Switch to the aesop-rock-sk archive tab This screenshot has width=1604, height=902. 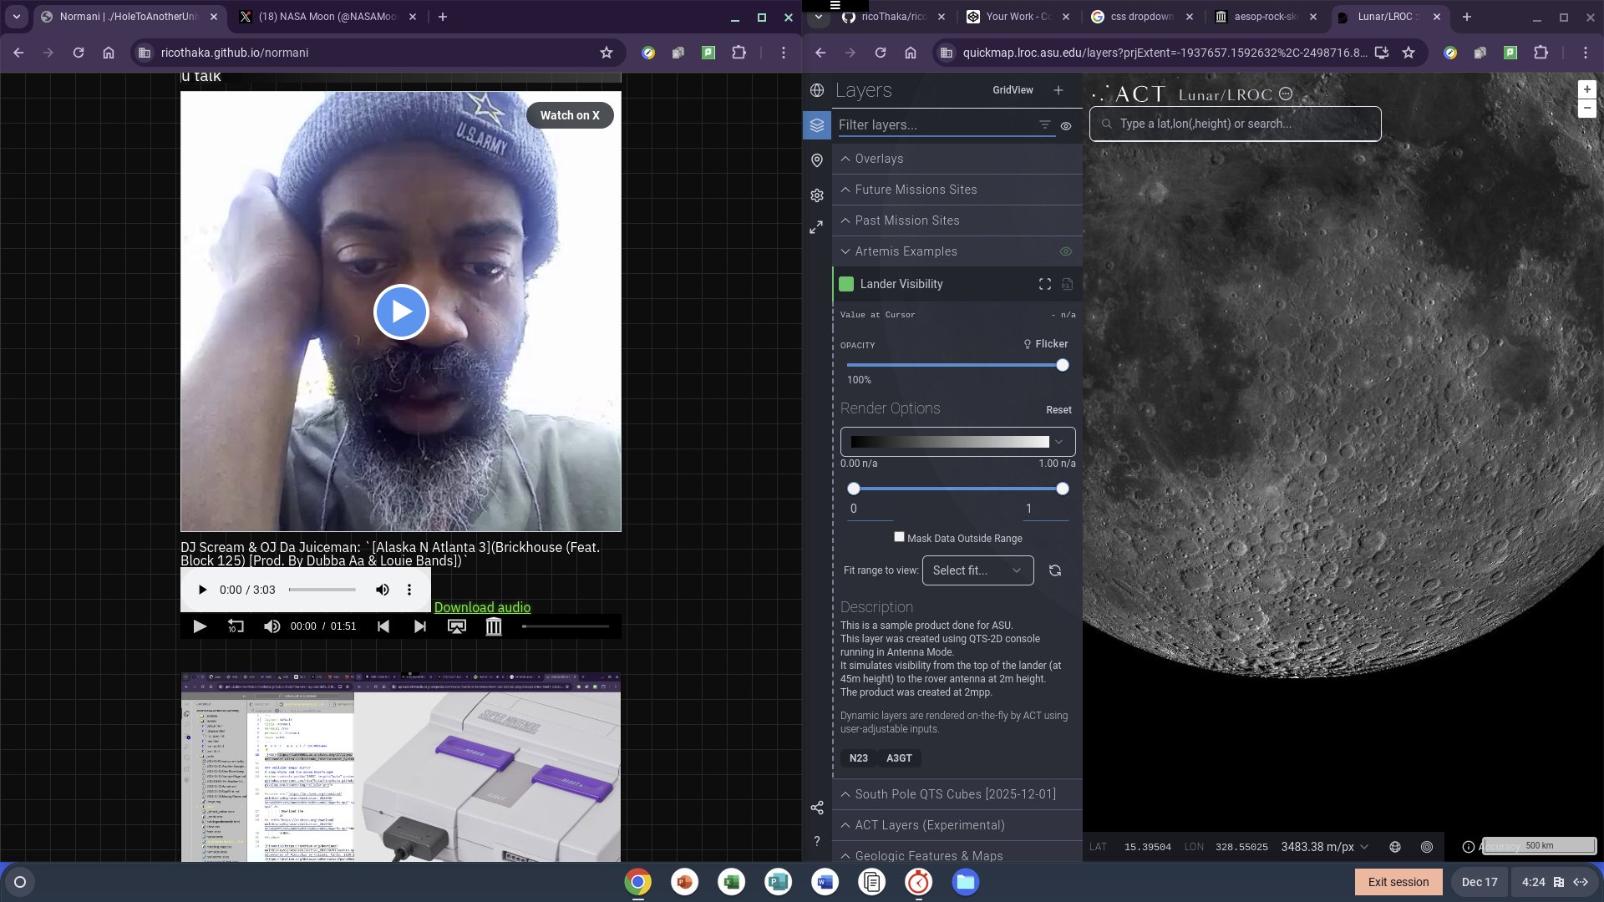pos(1266,17)
